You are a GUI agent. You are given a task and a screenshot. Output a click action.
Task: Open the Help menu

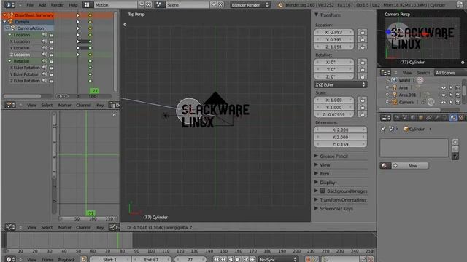[x=73, y=5]
